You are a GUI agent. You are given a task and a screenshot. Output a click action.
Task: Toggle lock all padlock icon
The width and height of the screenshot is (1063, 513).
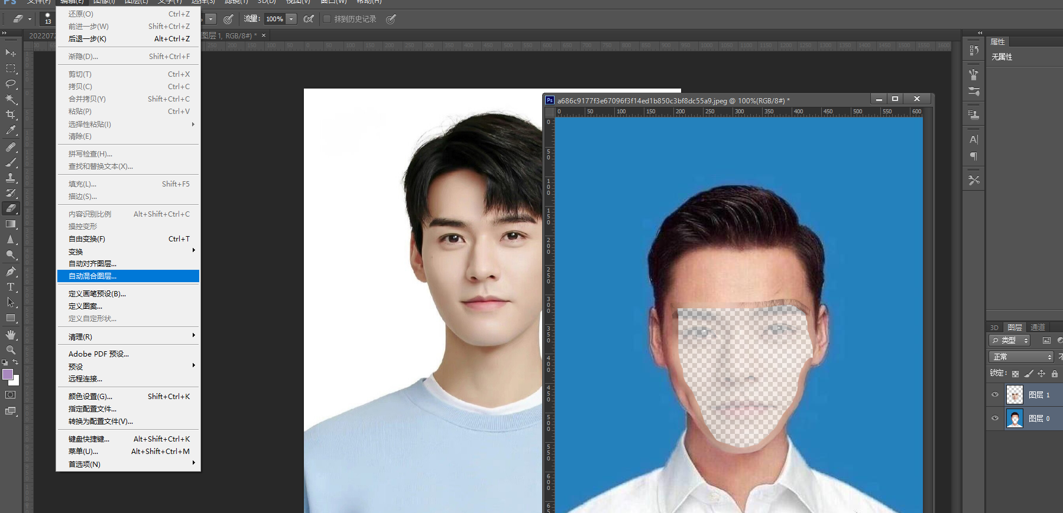click(x=1055, y=374)
